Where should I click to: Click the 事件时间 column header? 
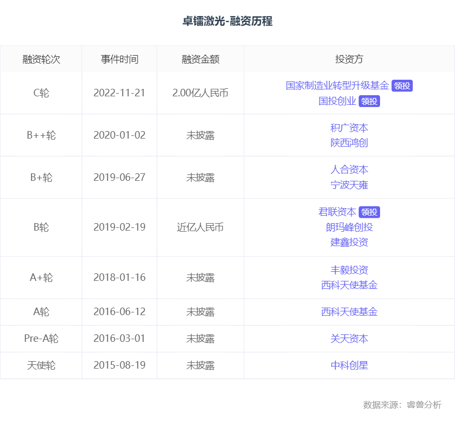(119, 59)
